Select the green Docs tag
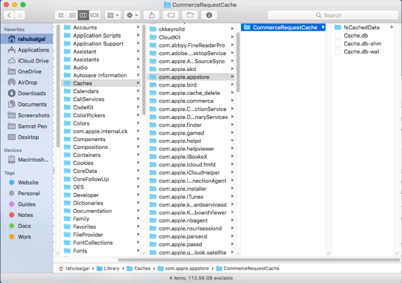 pos(26,226)
